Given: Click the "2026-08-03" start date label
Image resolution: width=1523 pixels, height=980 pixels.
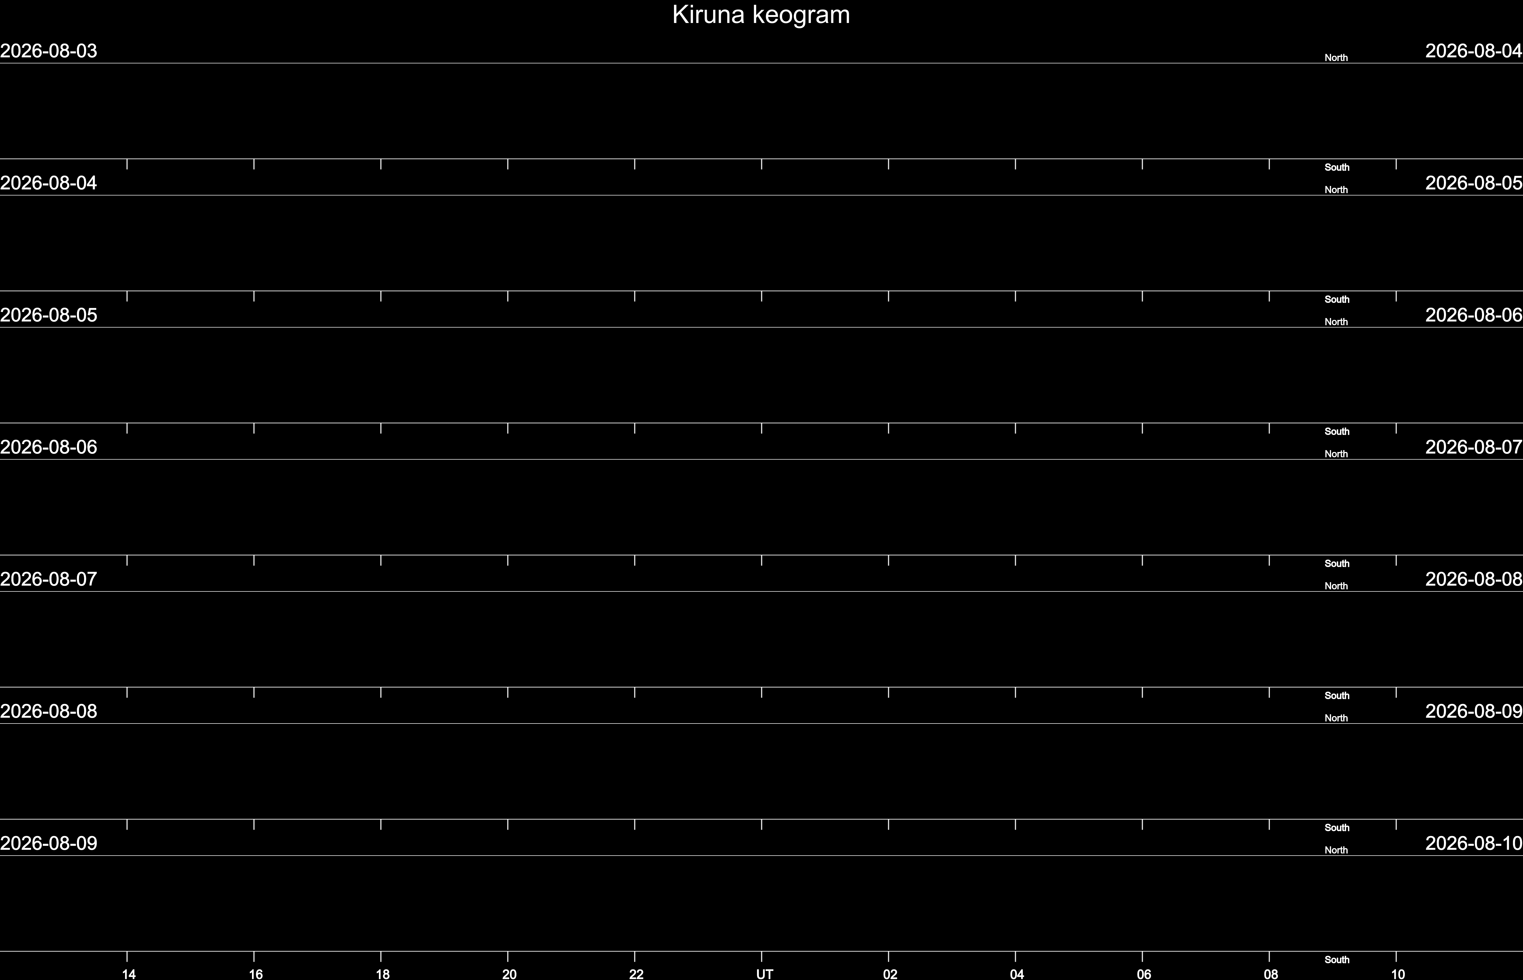Looking at the screenshot, I should 48,51.
